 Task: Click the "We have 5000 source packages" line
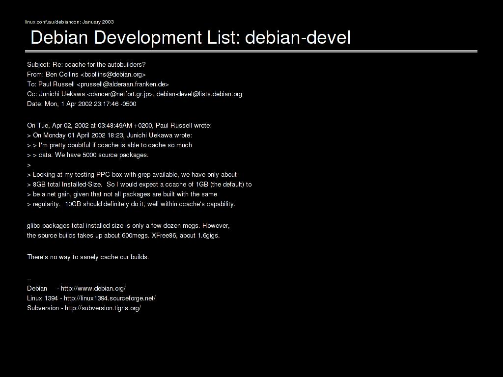[87, 155]
